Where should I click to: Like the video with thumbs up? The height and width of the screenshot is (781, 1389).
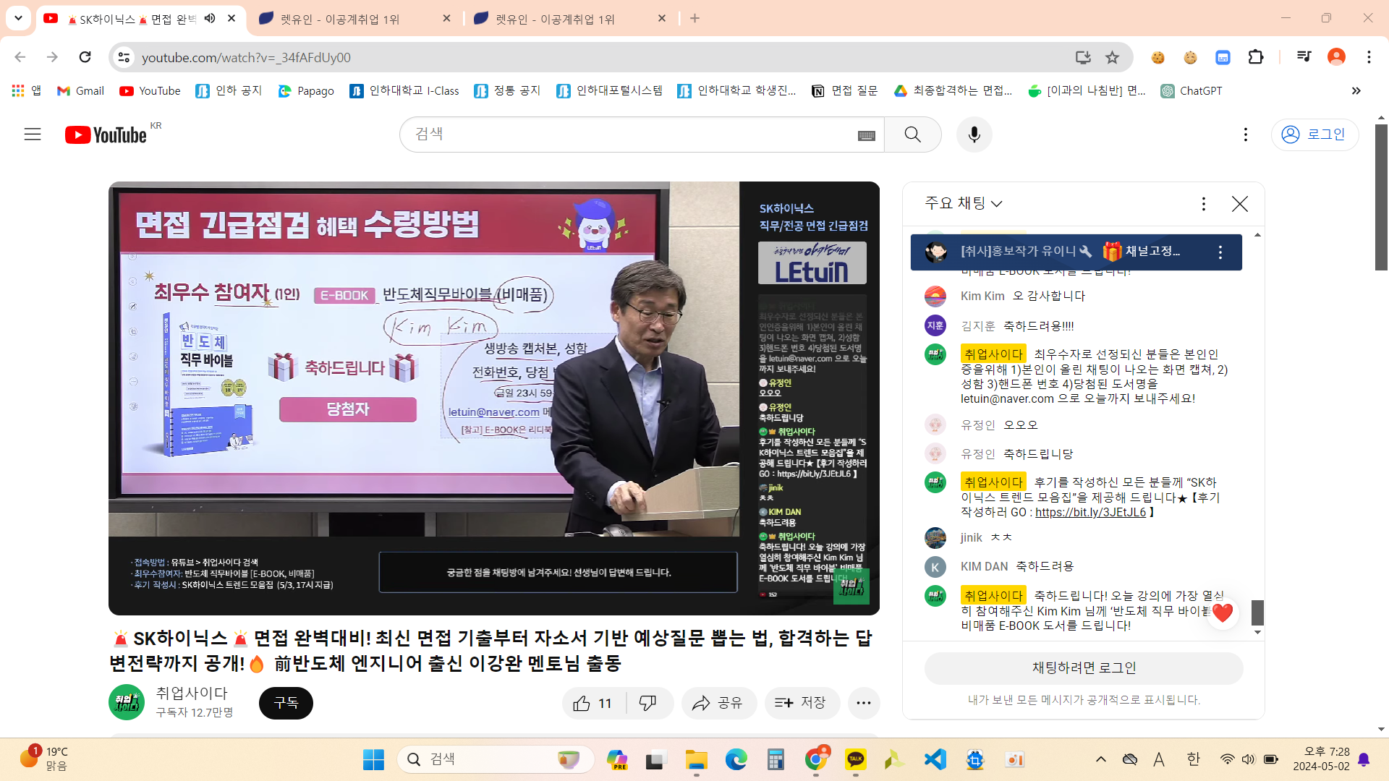(x=593, y=703)
